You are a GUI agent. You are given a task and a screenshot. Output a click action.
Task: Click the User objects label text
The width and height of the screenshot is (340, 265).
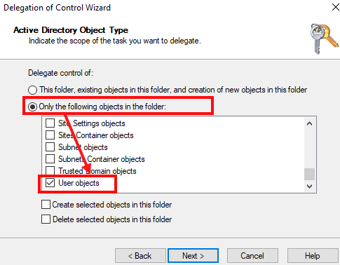[79, 183]
